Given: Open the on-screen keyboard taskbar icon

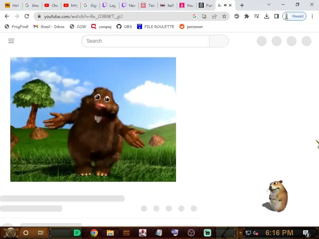Looking at the screenshot, I should [175, 233].
